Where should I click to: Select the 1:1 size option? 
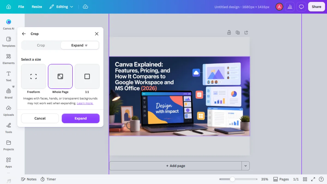click(87, 76)
